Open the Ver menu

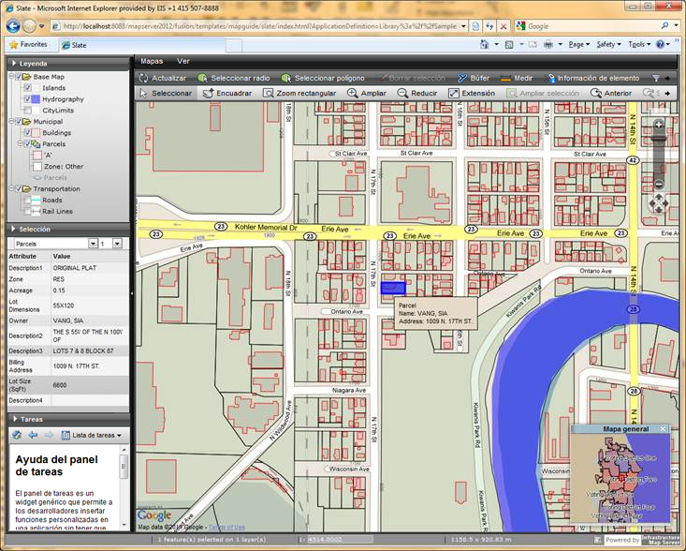[x=183, y=61]
